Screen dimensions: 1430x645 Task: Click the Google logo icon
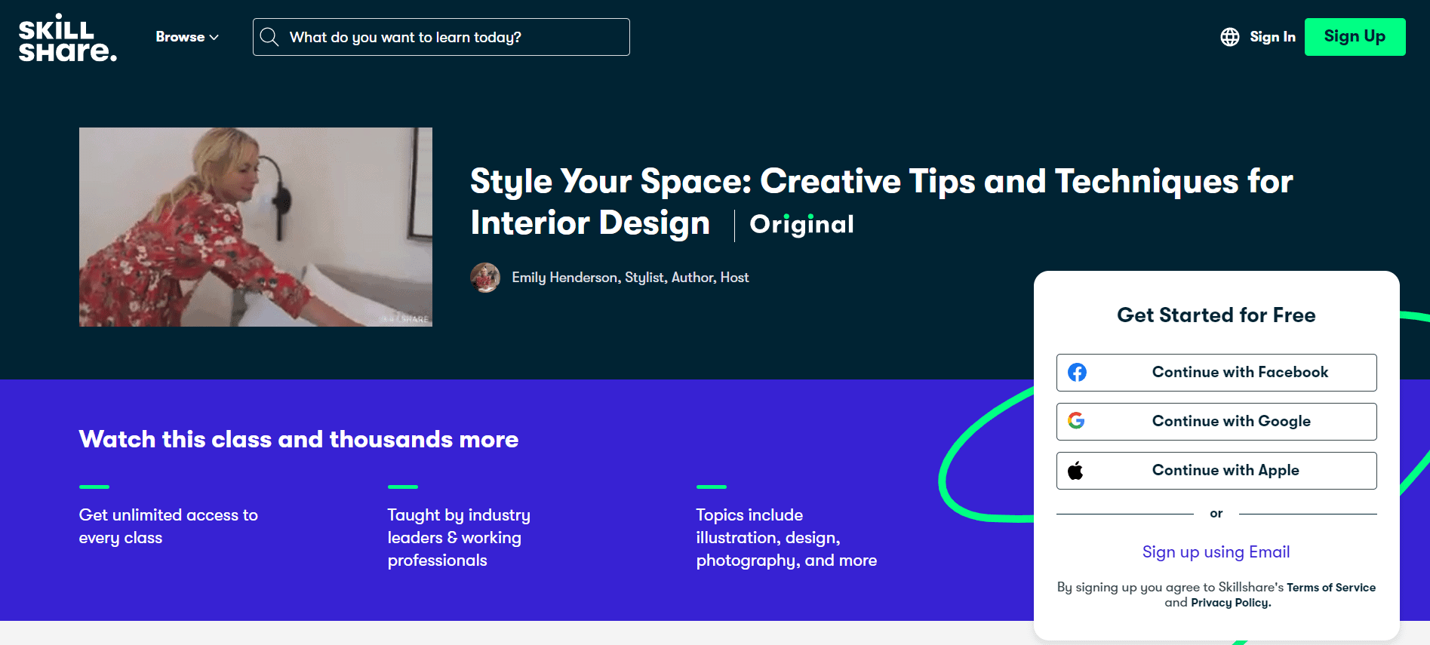[x=1077, y=421]
